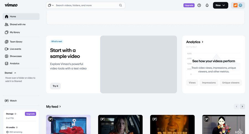Click the Try it button

coord(55,86)
